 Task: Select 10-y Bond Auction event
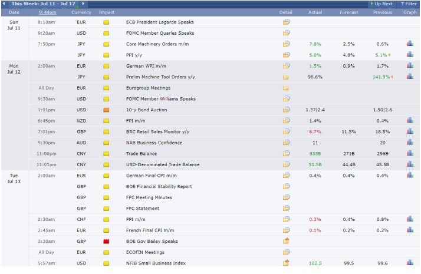pos(147,110)
